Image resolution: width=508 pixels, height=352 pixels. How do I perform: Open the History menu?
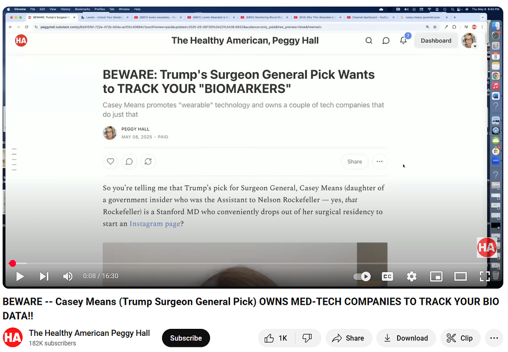pos(65,9)
